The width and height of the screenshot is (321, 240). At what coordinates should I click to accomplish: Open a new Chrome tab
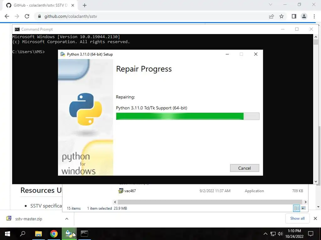(85, 5)
